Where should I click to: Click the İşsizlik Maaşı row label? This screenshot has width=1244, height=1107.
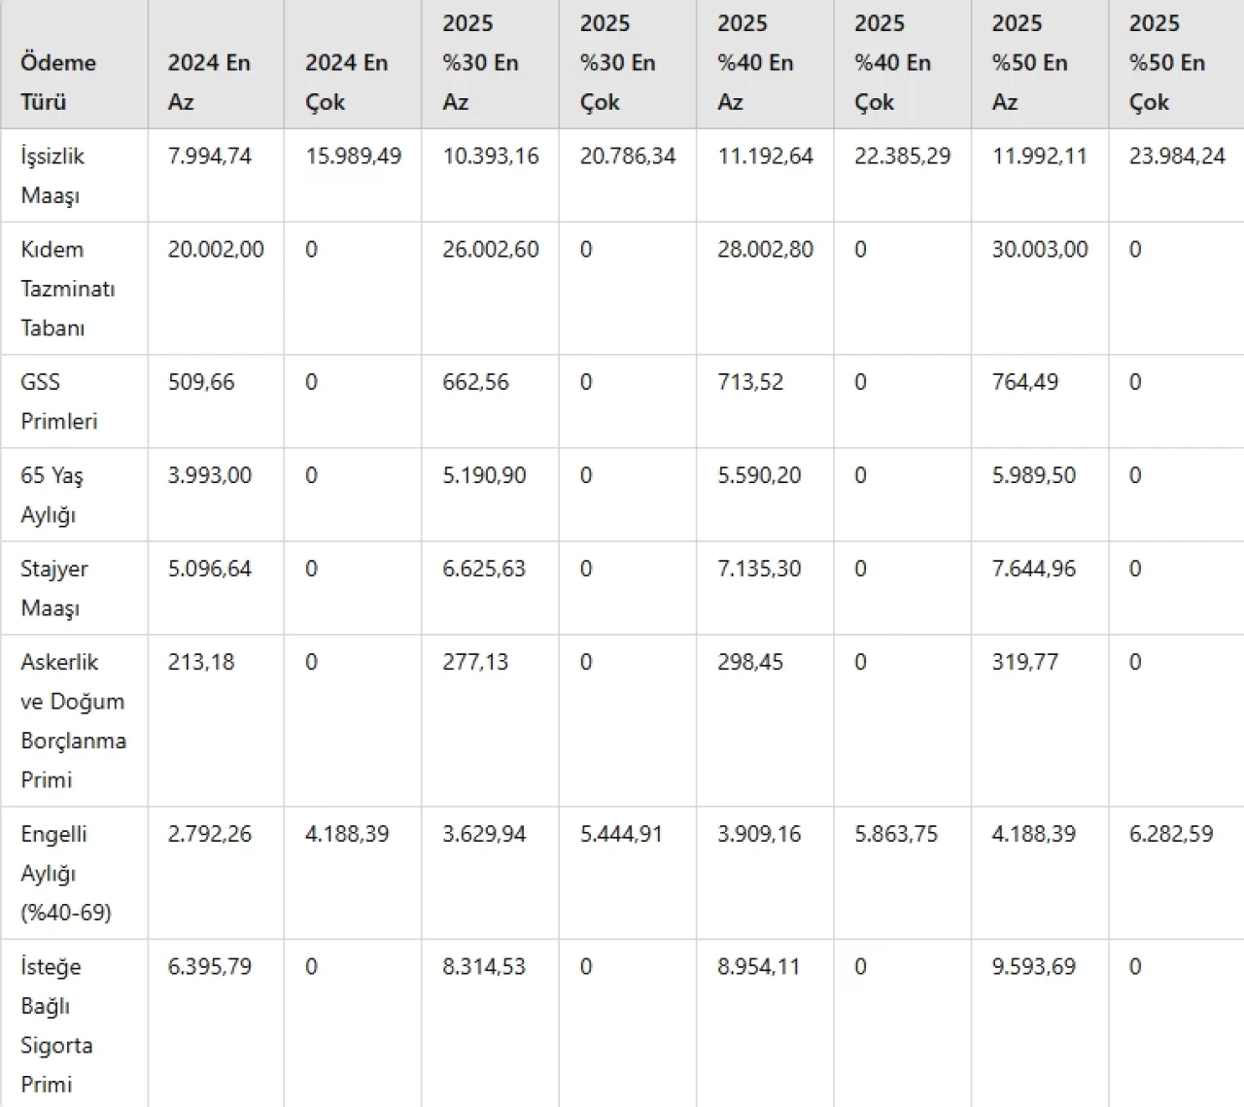pyautogui.click(x=52, y=175)
